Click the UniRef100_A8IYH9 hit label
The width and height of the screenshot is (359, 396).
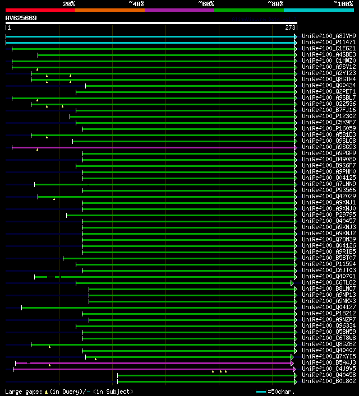329,36
